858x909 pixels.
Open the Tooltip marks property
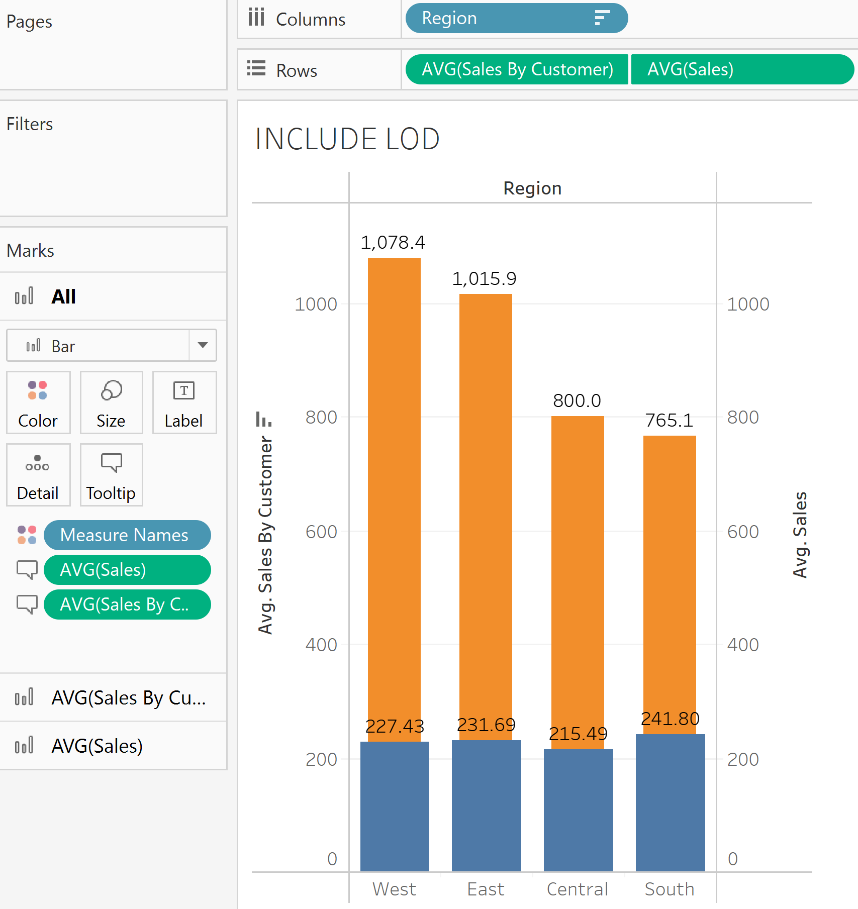[x=111, y=474]
